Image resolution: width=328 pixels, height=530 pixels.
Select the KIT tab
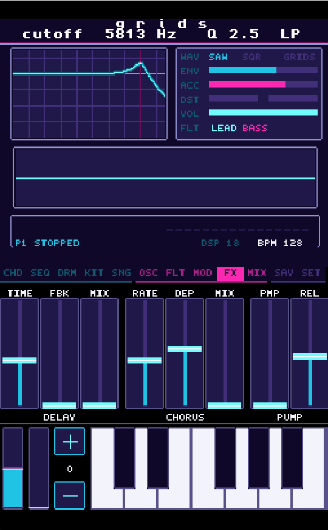(94, 273)
